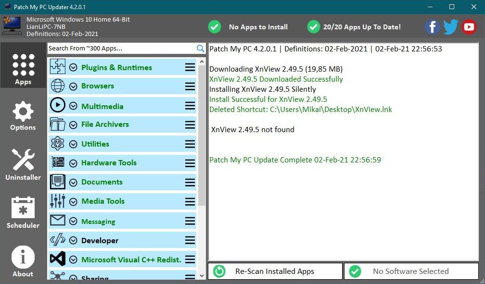Expand the Multimedia category chevron
Viewport: 485px width, 284px height.
pyautogui.click(x=73, y=106)
